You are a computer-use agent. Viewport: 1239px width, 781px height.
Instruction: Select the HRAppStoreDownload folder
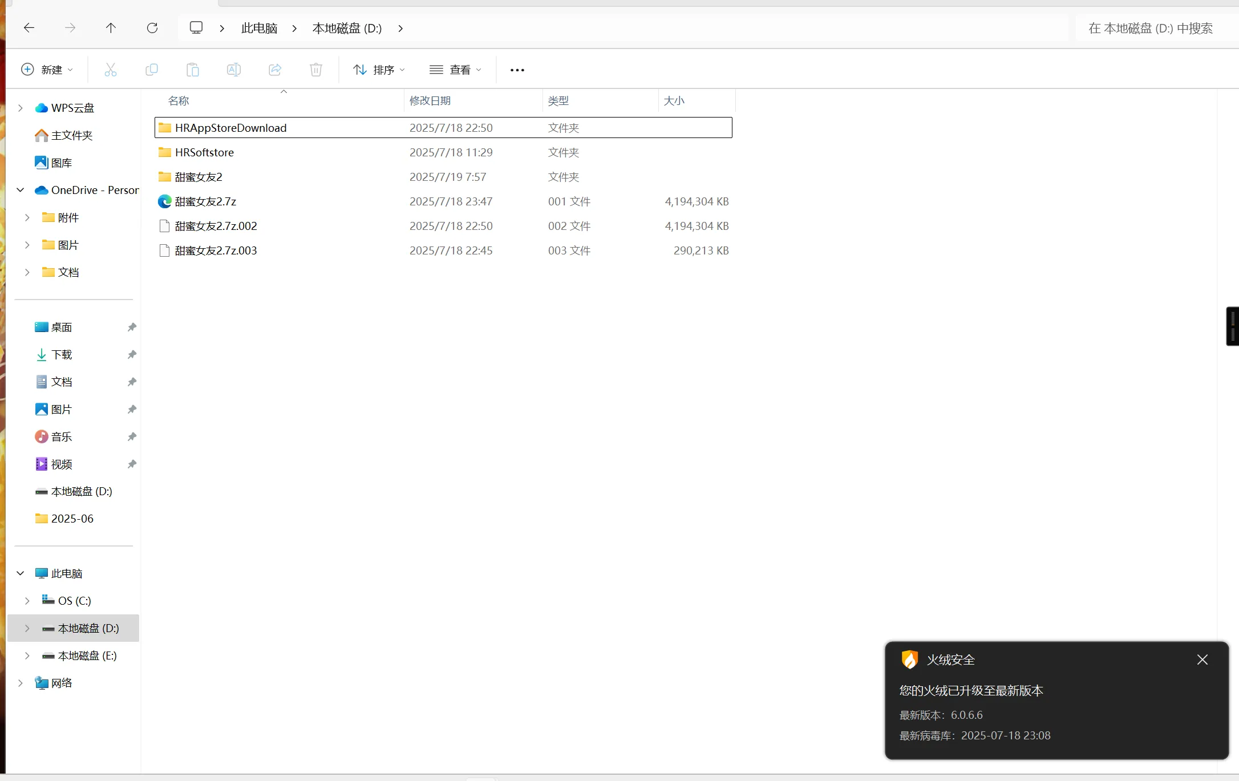pyautogui.click(x=443, y=128)
